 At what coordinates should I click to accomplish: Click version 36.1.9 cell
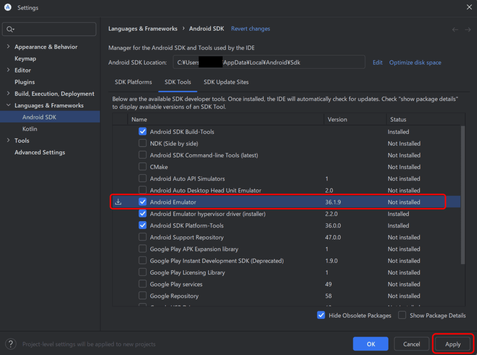(x=333, y=202)
